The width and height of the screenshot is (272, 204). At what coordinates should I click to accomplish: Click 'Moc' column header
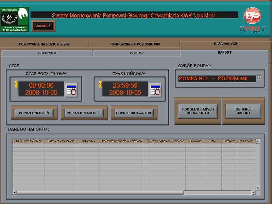pos(213,141)
